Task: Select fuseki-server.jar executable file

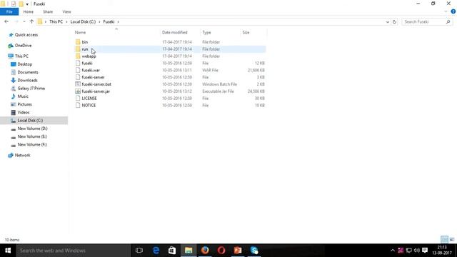Action: 96,91
